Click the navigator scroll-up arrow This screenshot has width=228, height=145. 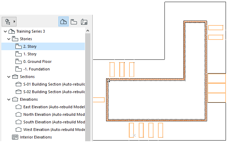pyautogui.click(x=88, y=31)
